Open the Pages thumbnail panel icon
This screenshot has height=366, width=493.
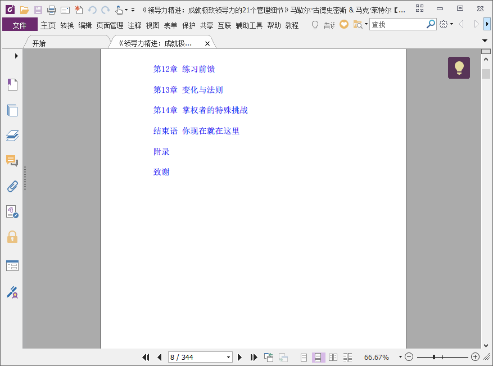click(x=12, y=110)
